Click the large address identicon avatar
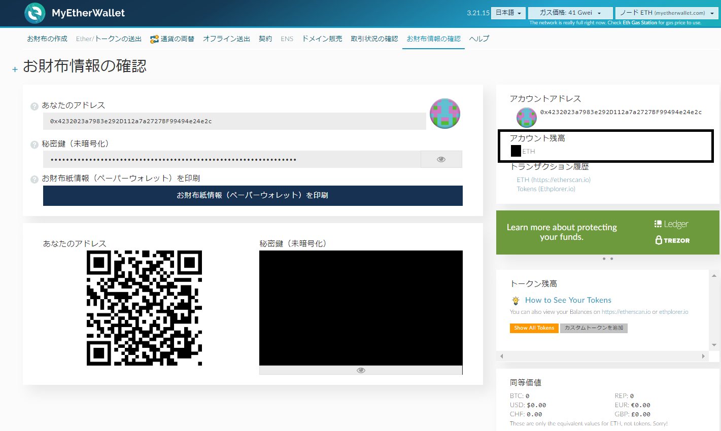The height and width of the screenshot is (431, 721). click(x=445, y=114)
